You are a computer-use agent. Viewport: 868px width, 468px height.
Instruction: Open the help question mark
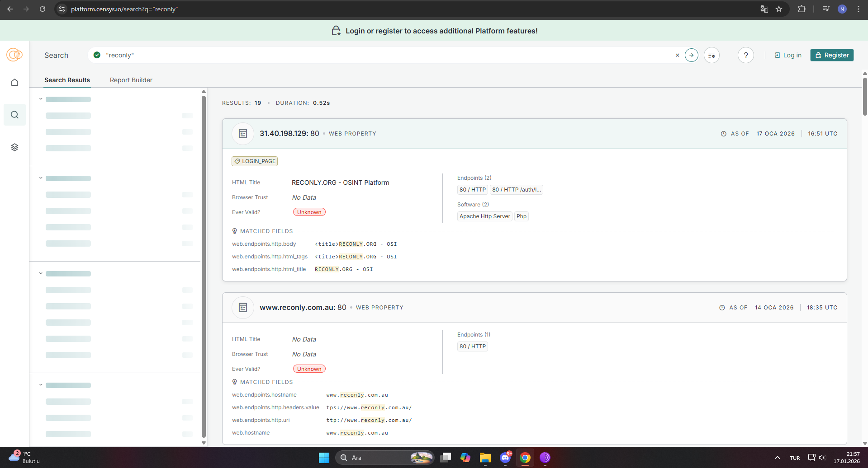point(746,55)
